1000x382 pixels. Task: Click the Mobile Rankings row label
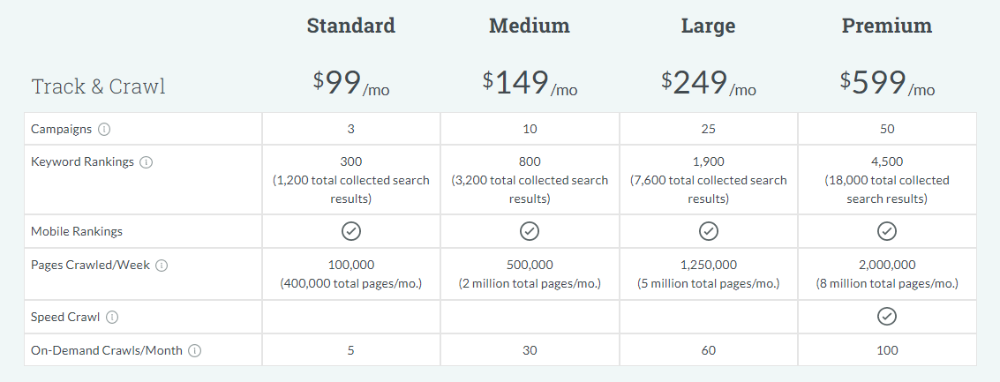pos(77,231)
